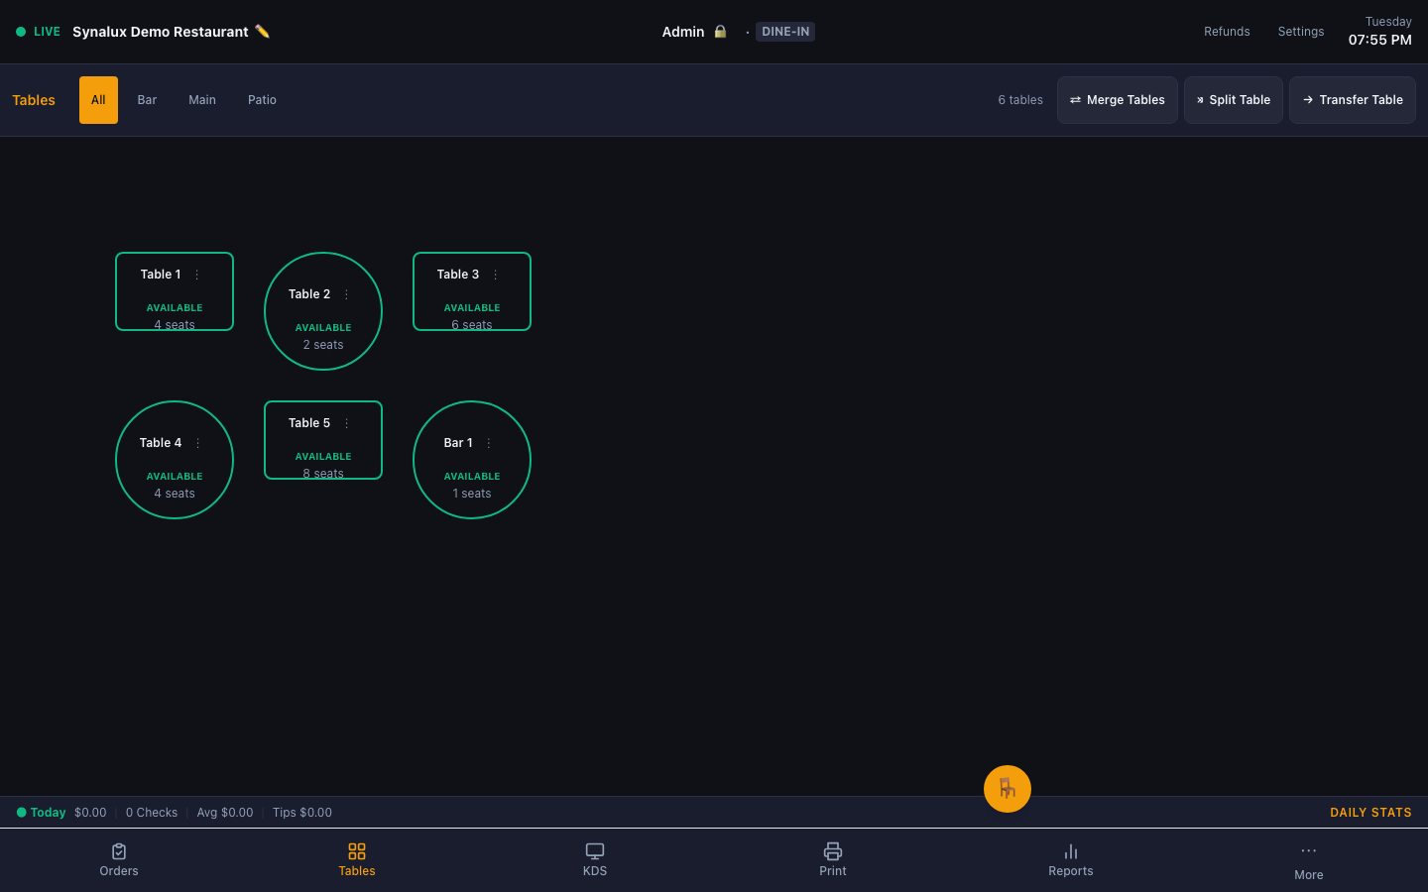Select the round Table 2 on floor plan

(x=323, y=311)
